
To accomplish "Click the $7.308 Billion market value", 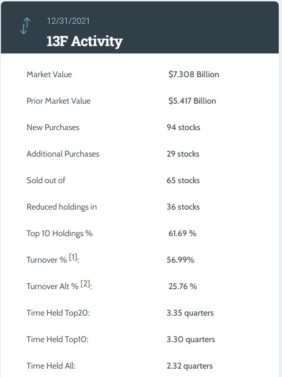I will 193,74.
